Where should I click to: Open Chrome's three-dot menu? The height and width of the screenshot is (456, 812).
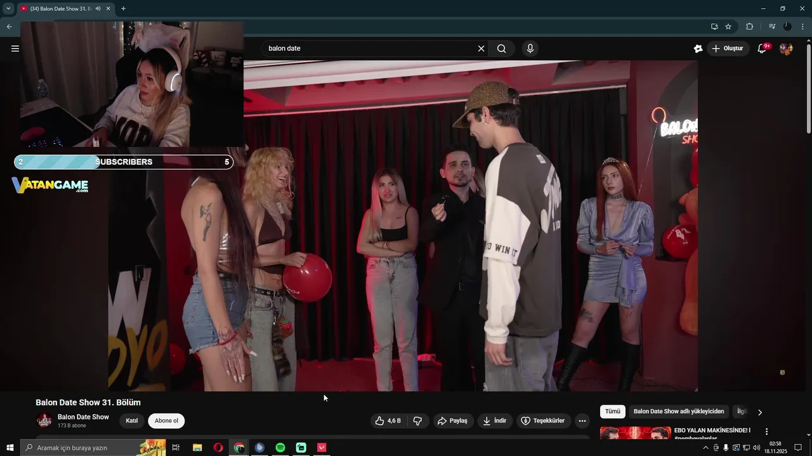click(x=802, y=27)
